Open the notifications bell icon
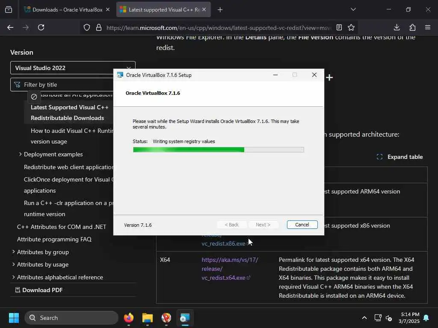438x328 pixels. pos(426,318)
